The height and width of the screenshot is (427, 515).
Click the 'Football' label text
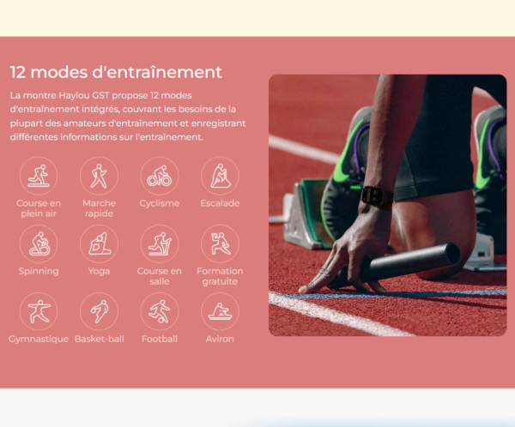tap(160, 339)
